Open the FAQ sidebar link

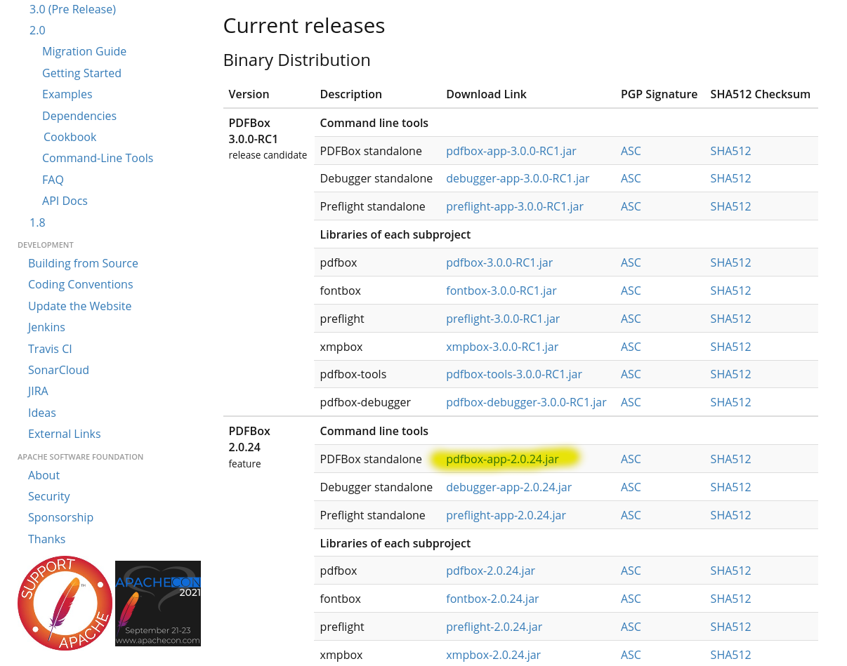point(53,180)
